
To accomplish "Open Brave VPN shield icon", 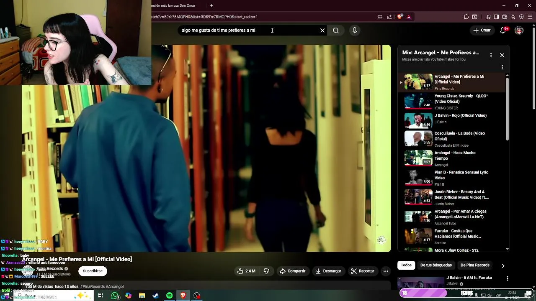I will (x=521, y=17).
